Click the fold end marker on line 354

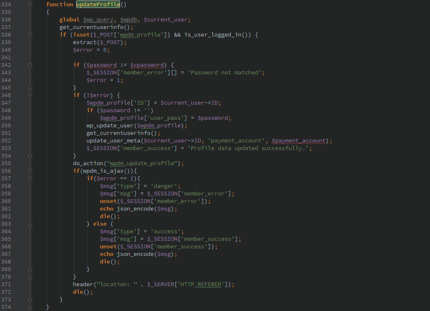[x=30, y=156]
